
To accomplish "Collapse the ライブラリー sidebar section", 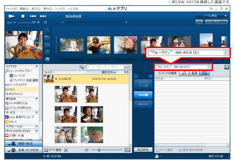I will [x=36, y=67].
